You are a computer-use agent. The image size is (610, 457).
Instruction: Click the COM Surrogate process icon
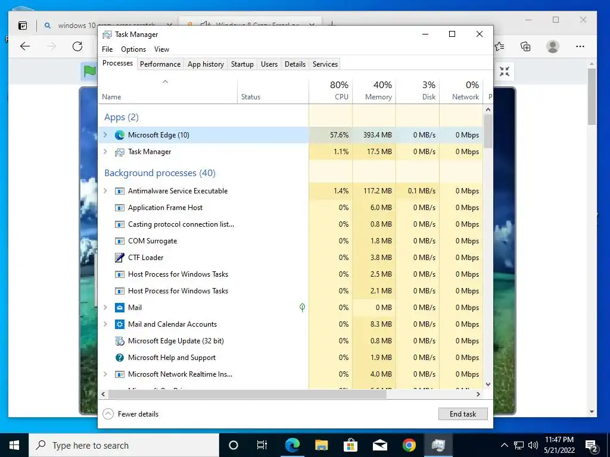119,241
